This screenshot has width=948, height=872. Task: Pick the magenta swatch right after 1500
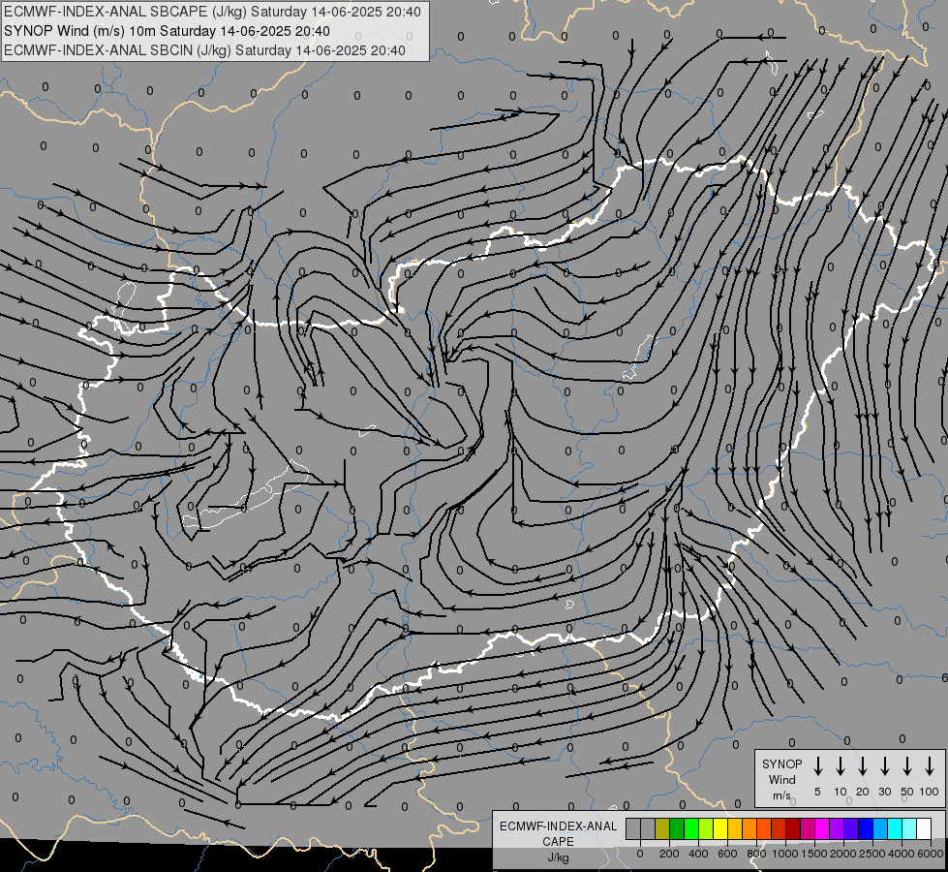822,829
